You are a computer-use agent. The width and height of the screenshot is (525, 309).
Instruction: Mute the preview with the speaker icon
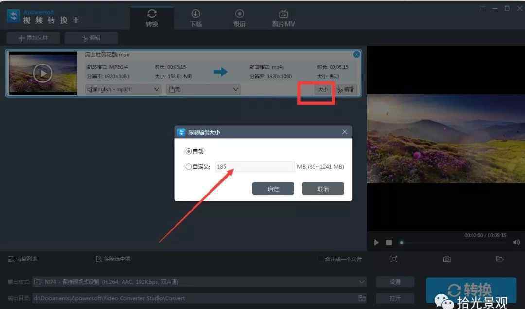tap(516, 243)
